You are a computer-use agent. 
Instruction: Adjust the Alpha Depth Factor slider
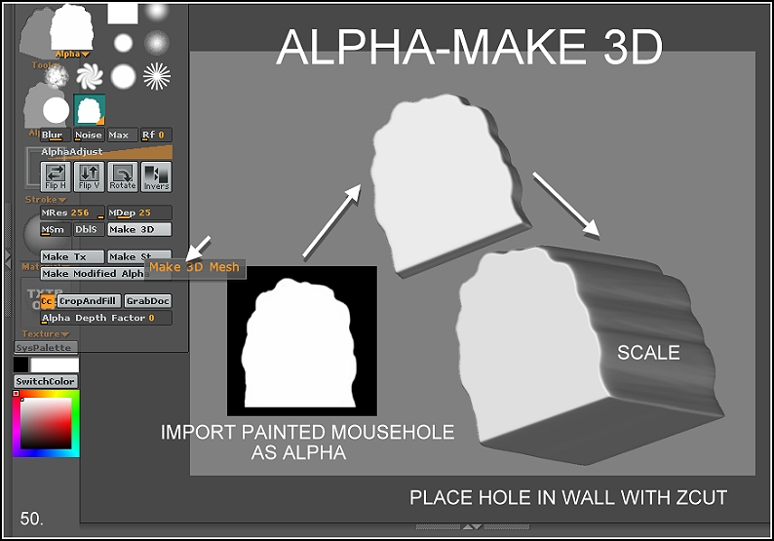click(106, 318)
